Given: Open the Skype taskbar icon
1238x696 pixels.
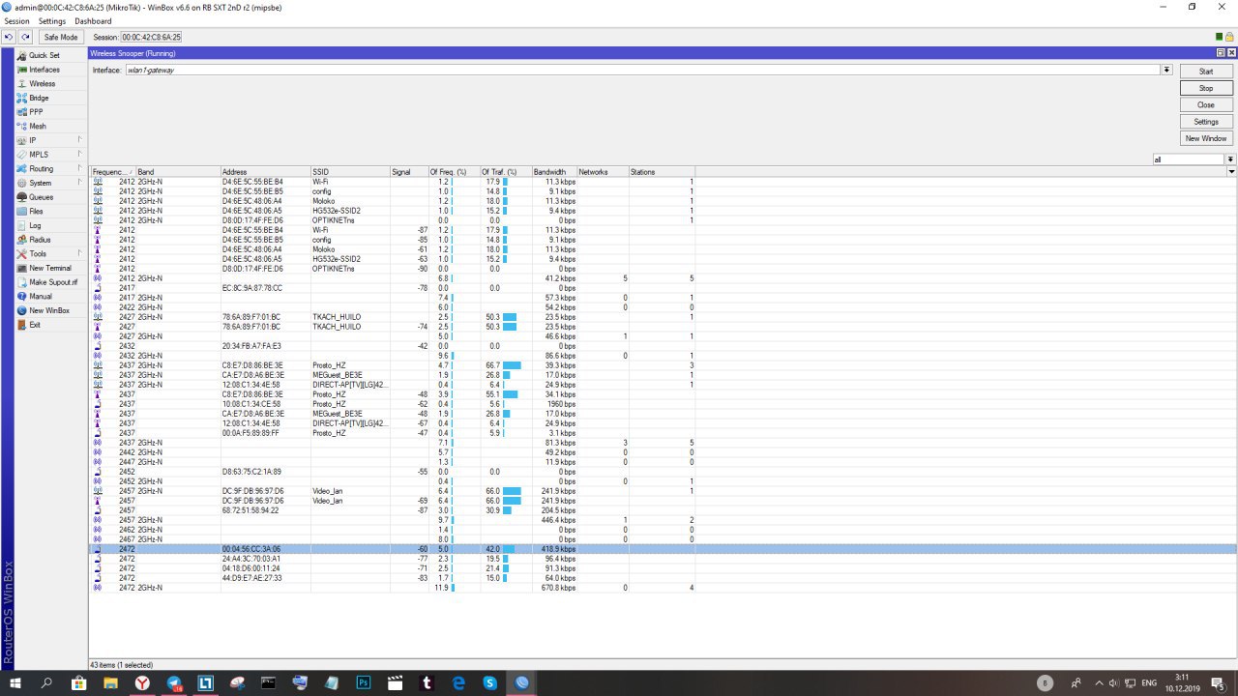Looking at the screenshot, I should (x=490, y=682).
